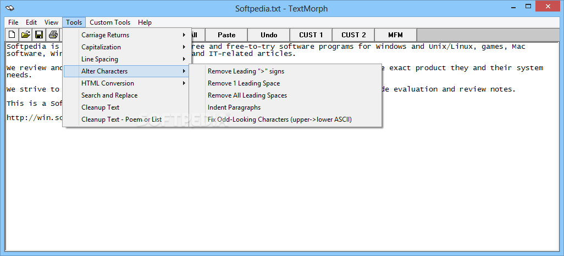Choose Cleanup Text - Poem or List
The image size is (564, 256).
pyautogui.click(x=125, y=120)
